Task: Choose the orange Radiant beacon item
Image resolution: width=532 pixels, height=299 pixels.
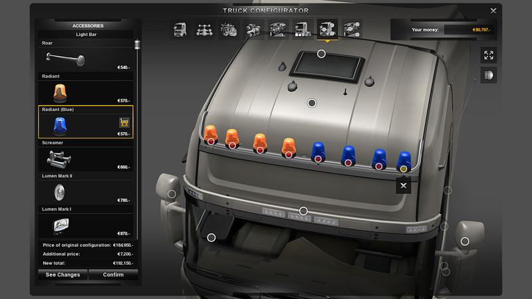Action: coord(85,91)
